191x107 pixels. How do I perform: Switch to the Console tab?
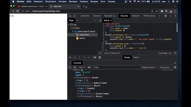97,16
